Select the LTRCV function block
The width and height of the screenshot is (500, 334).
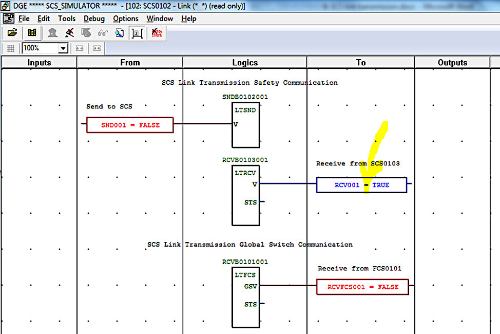click(x=245, y=195)
